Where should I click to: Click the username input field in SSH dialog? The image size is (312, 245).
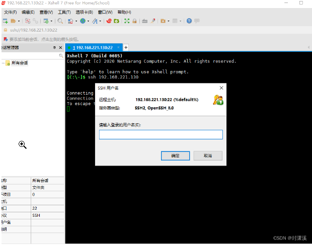pyautogui.click(x=161, y=135)
